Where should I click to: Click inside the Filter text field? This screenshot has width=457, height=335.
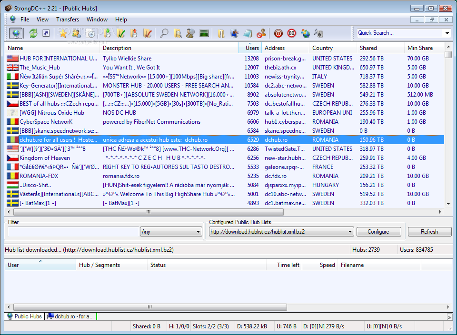[x=73, y=232]
